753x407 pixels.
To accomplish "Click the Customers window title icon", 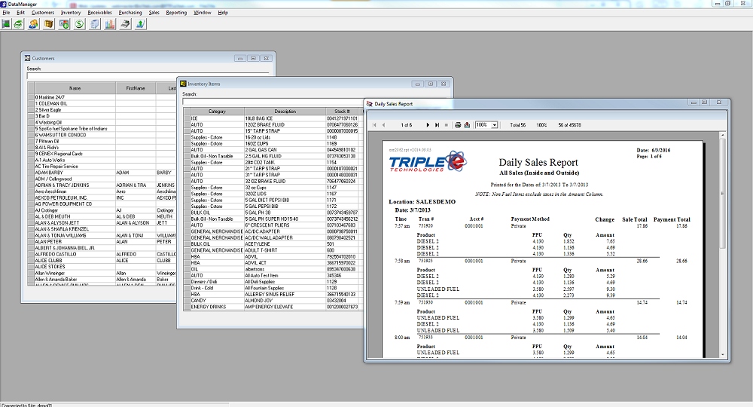I will [27, 58].
